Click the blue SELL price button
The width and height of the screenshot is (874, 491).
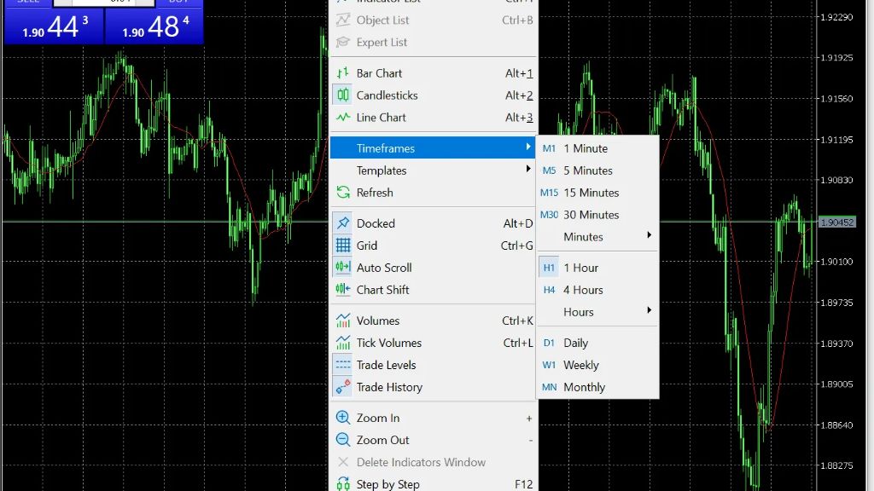pos(53,27)
